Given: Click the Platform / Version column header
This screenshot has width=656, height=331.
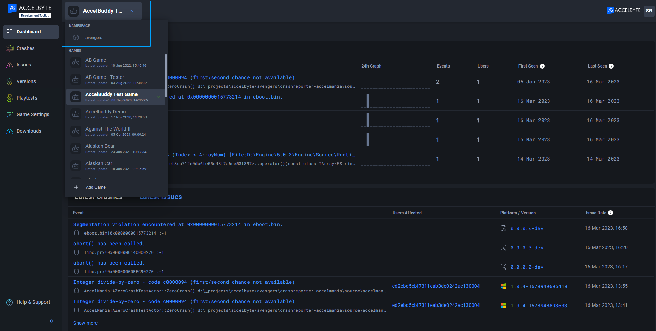Looking at the screenshot, I should [x=518, y=213].
